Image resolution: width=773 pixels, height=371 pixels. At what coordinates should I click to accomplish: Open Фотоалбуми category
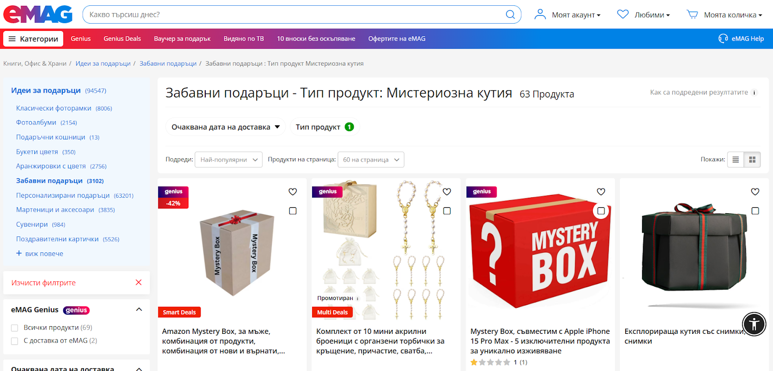[x=36, y=123]
